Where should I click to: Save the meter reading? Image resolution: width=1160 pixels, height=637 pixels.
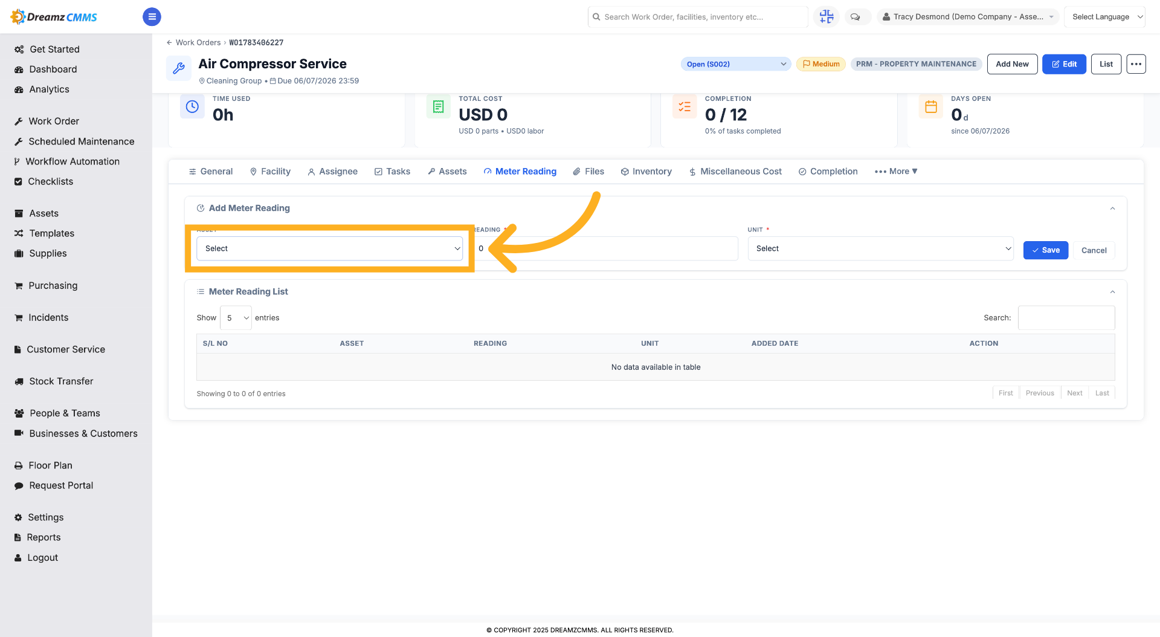click(1046, 250)
